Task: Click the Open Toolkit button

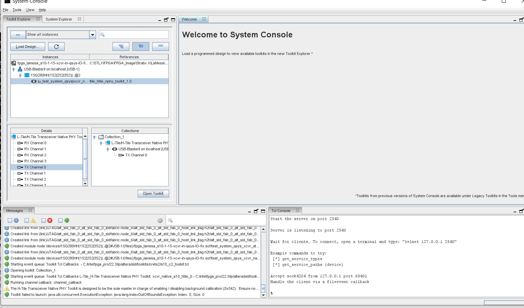Action: 153,193
